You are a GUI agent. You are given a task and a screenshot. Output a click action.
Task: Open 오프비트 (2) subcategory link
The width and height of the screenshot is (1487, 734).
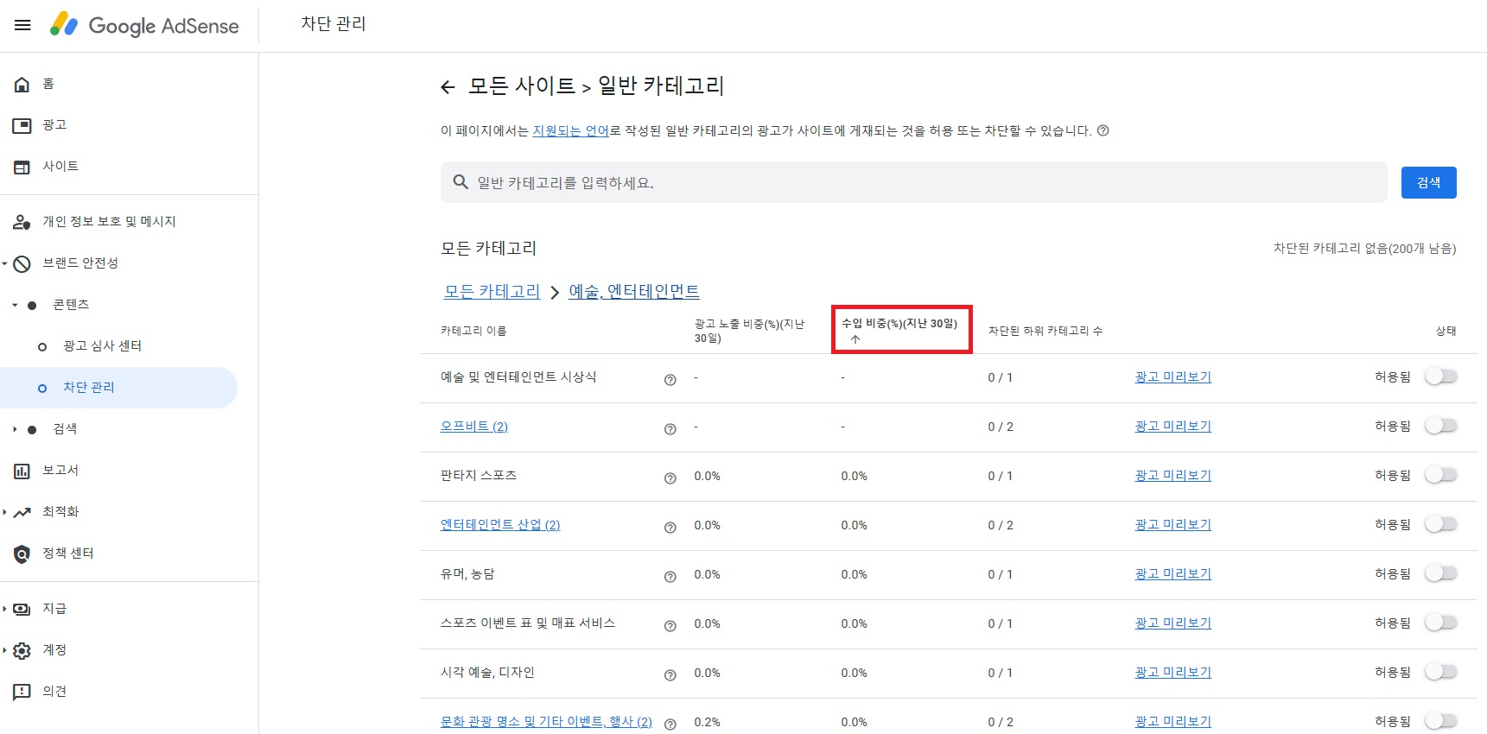click(x=474, y=427)
